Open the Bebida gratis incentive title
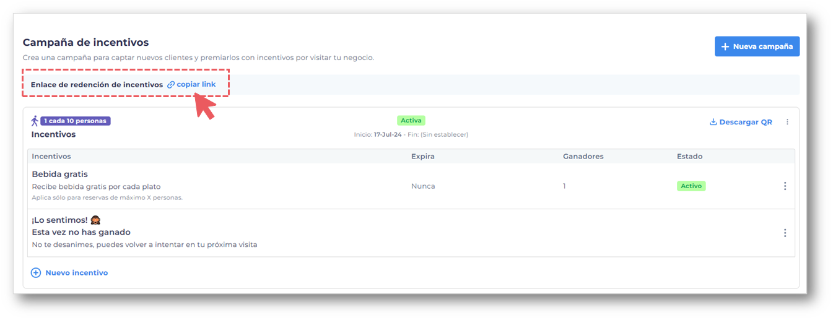The height and width of the screenshot is (320, 833). click(x=59, y=174)
